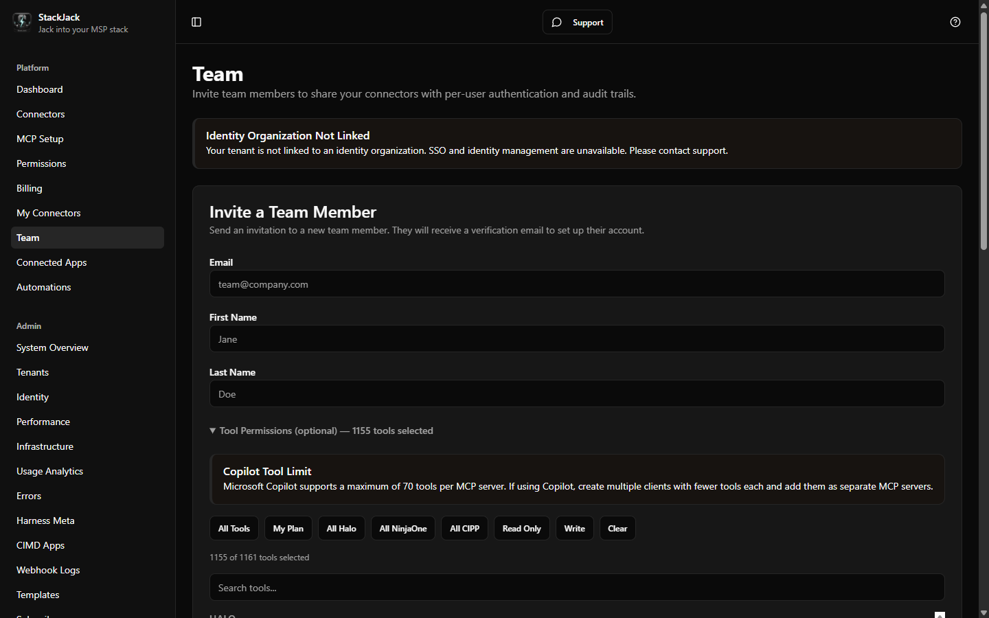Select the My Plan preset
This screenshot has height=618, width=989.
coord(288,528)
